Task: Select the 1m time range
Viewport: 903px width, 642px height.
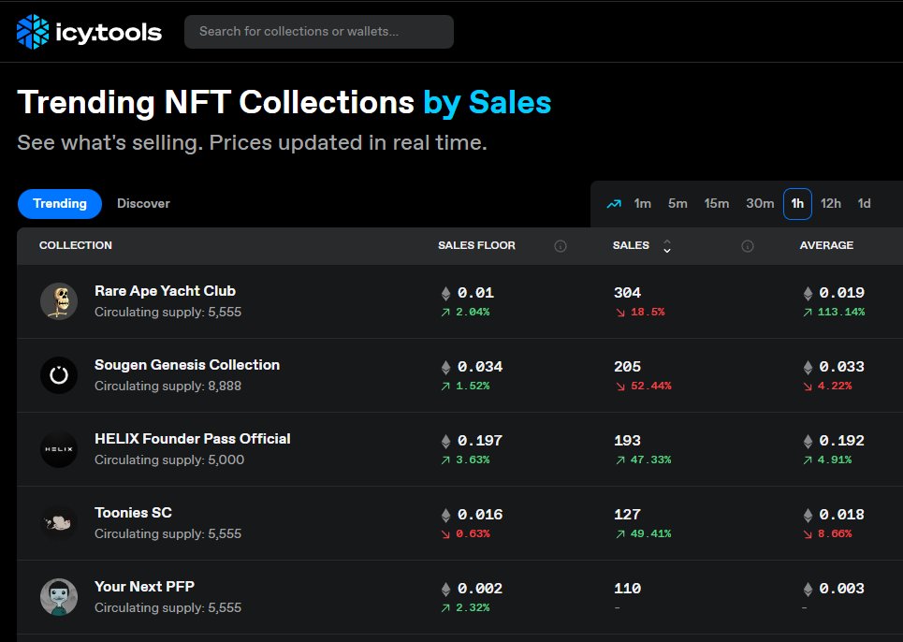Action: tap(642, 204)
